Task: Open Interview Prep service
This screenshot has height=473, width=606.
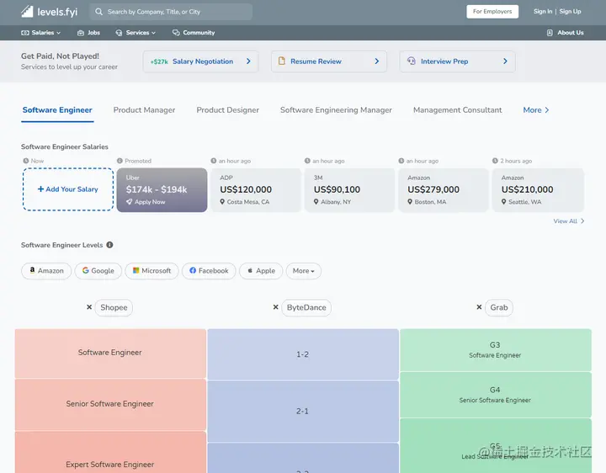Action: click(457, 61)
